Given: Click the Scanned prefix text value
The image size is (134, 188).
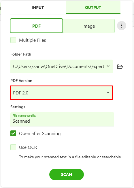Looking at the screenshot, I should tap(21, 121).
